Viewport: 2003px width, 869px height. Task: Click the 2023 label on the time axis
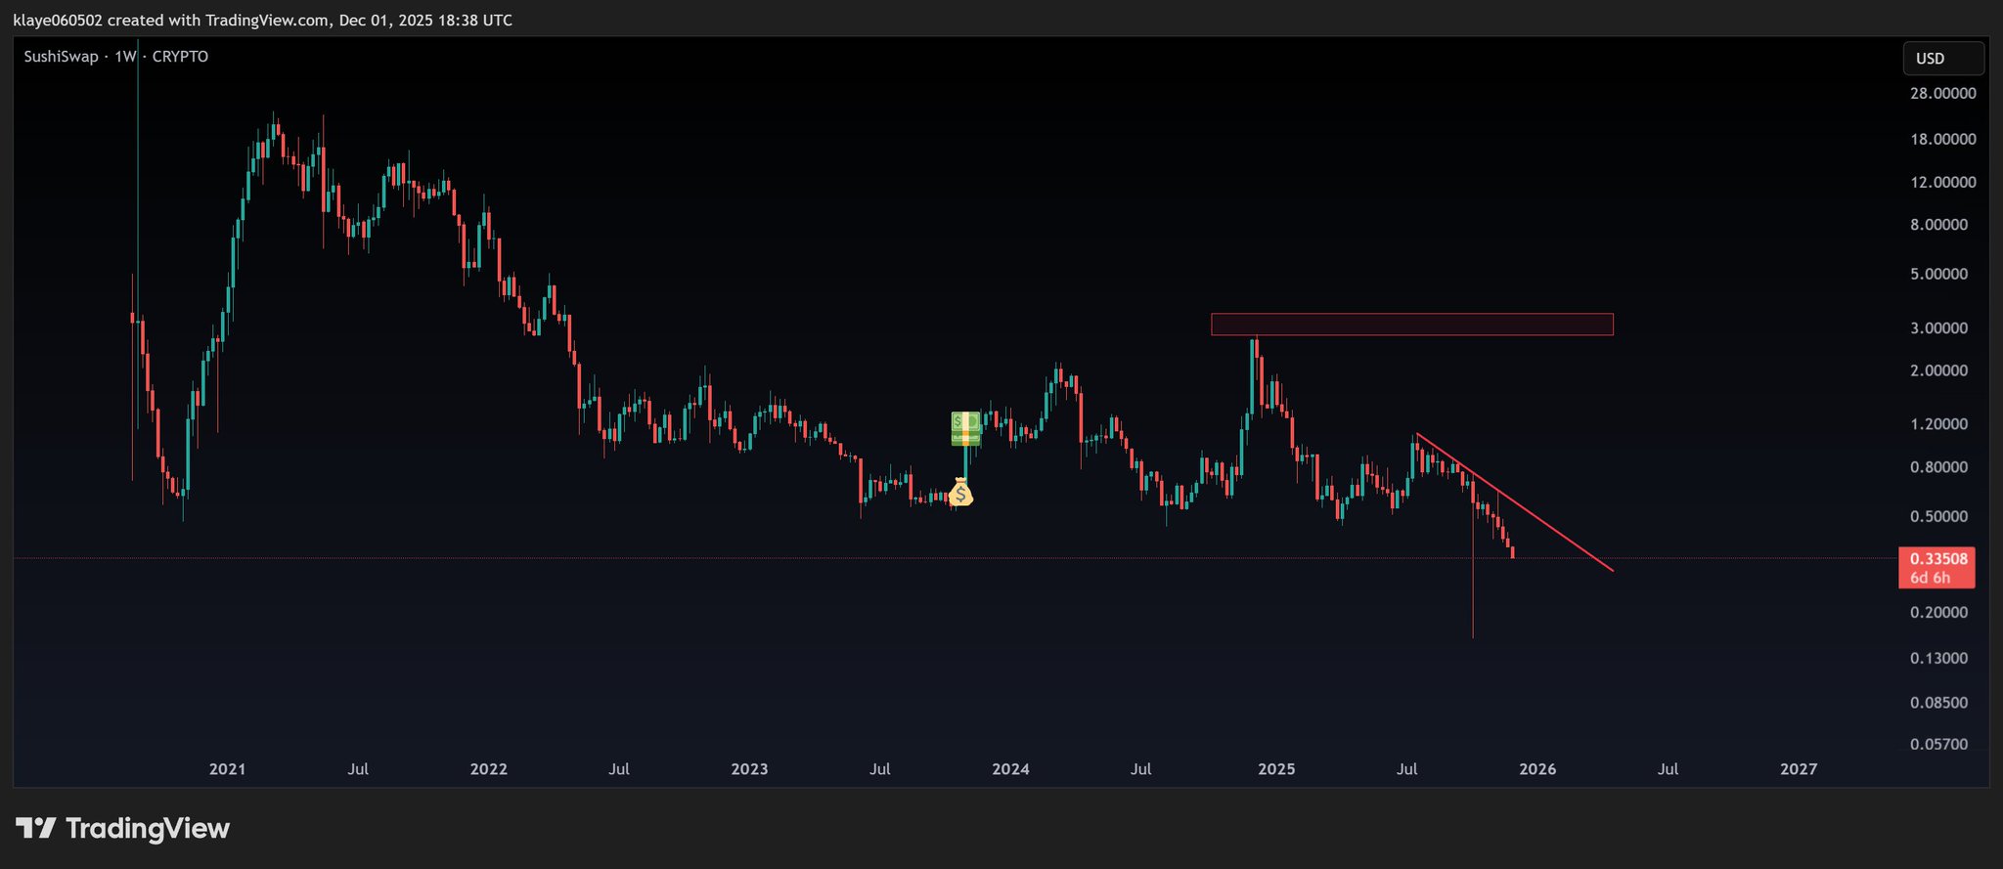(x=750, y=769)
